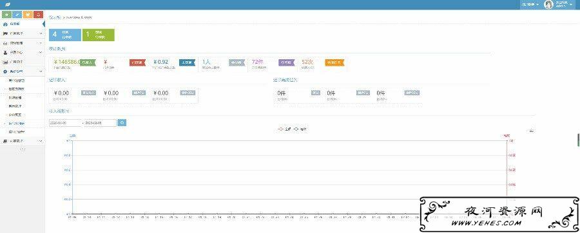This screenshot has width=580, height=233.
Task: Click the blue pencil shortcut button
Action: coord(17,14)
